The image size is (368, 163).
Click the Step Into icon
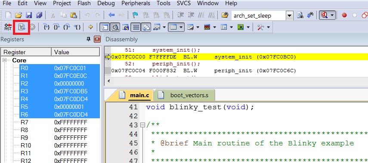pos(47,28)
